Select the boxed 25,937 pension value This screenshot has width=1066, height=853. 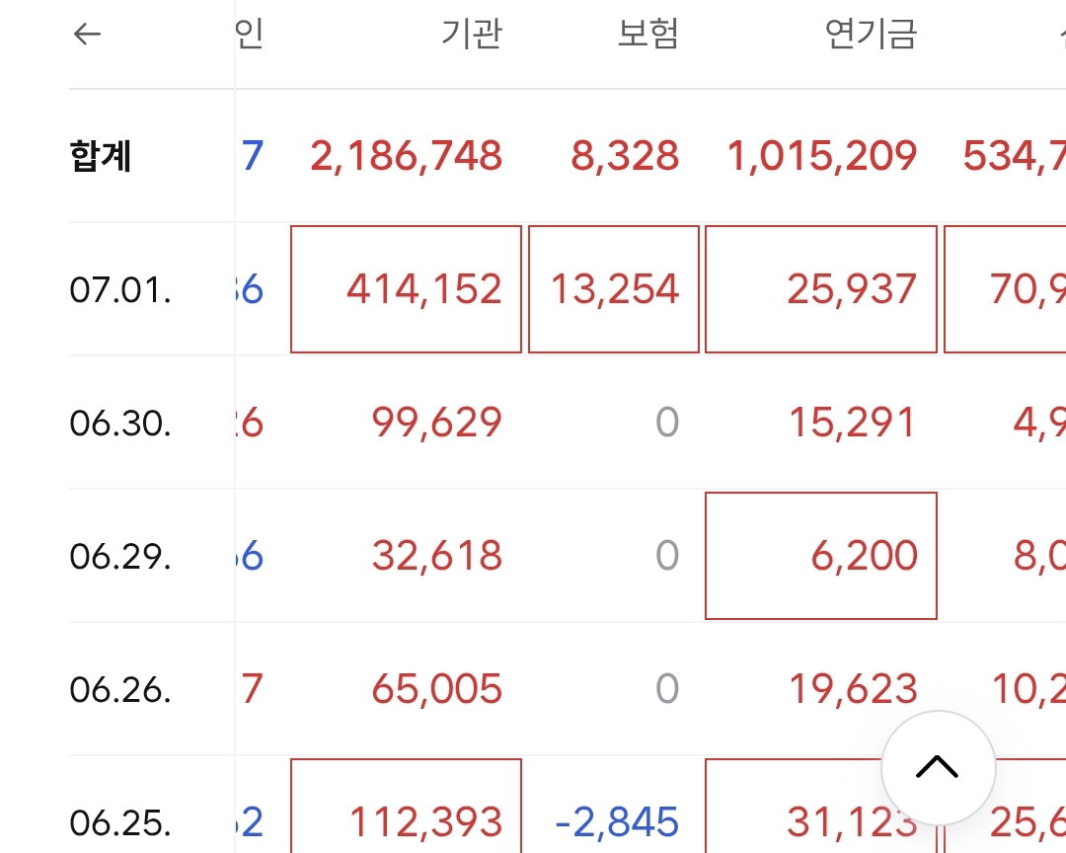tap(821, 289)
